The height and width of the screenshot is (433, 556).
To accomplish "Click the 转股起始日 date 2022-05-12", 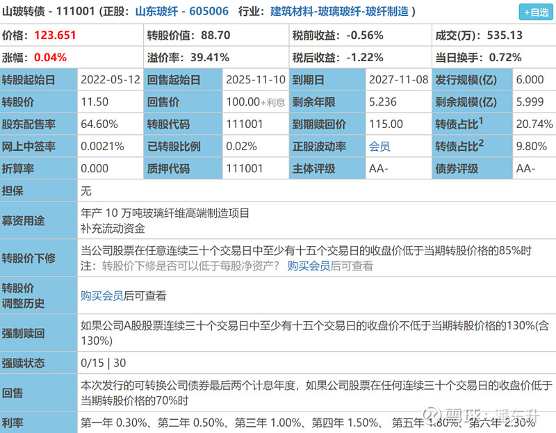I will pyautogui.click(x=111, y=79).
